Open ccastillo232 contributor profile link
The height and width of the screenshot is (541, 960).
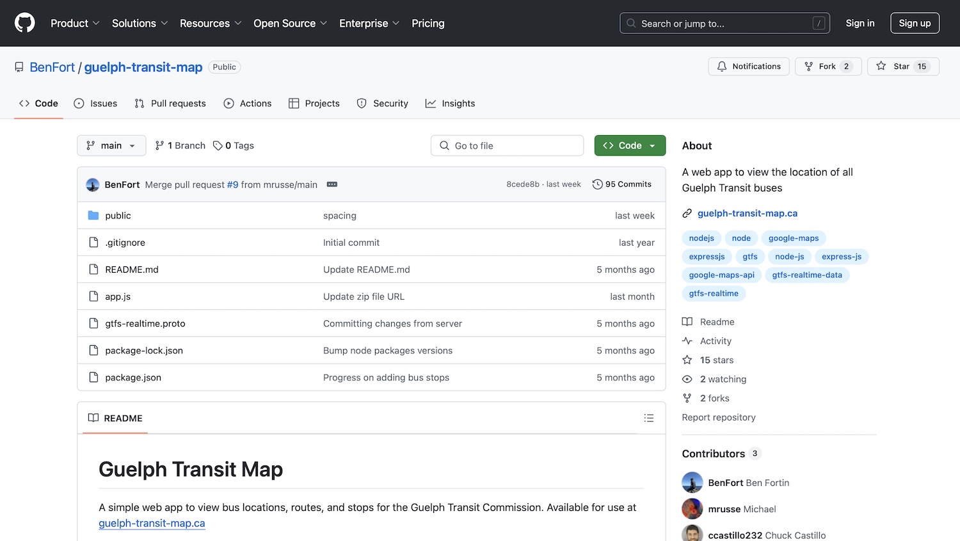pos(735,535)
